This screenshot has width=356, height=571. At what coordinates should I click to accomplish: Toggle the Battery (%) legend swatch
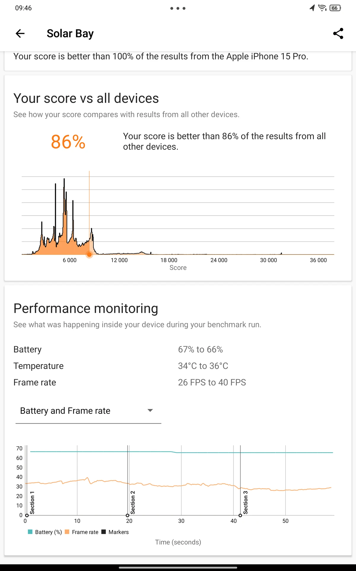click(x=30, y=532)
